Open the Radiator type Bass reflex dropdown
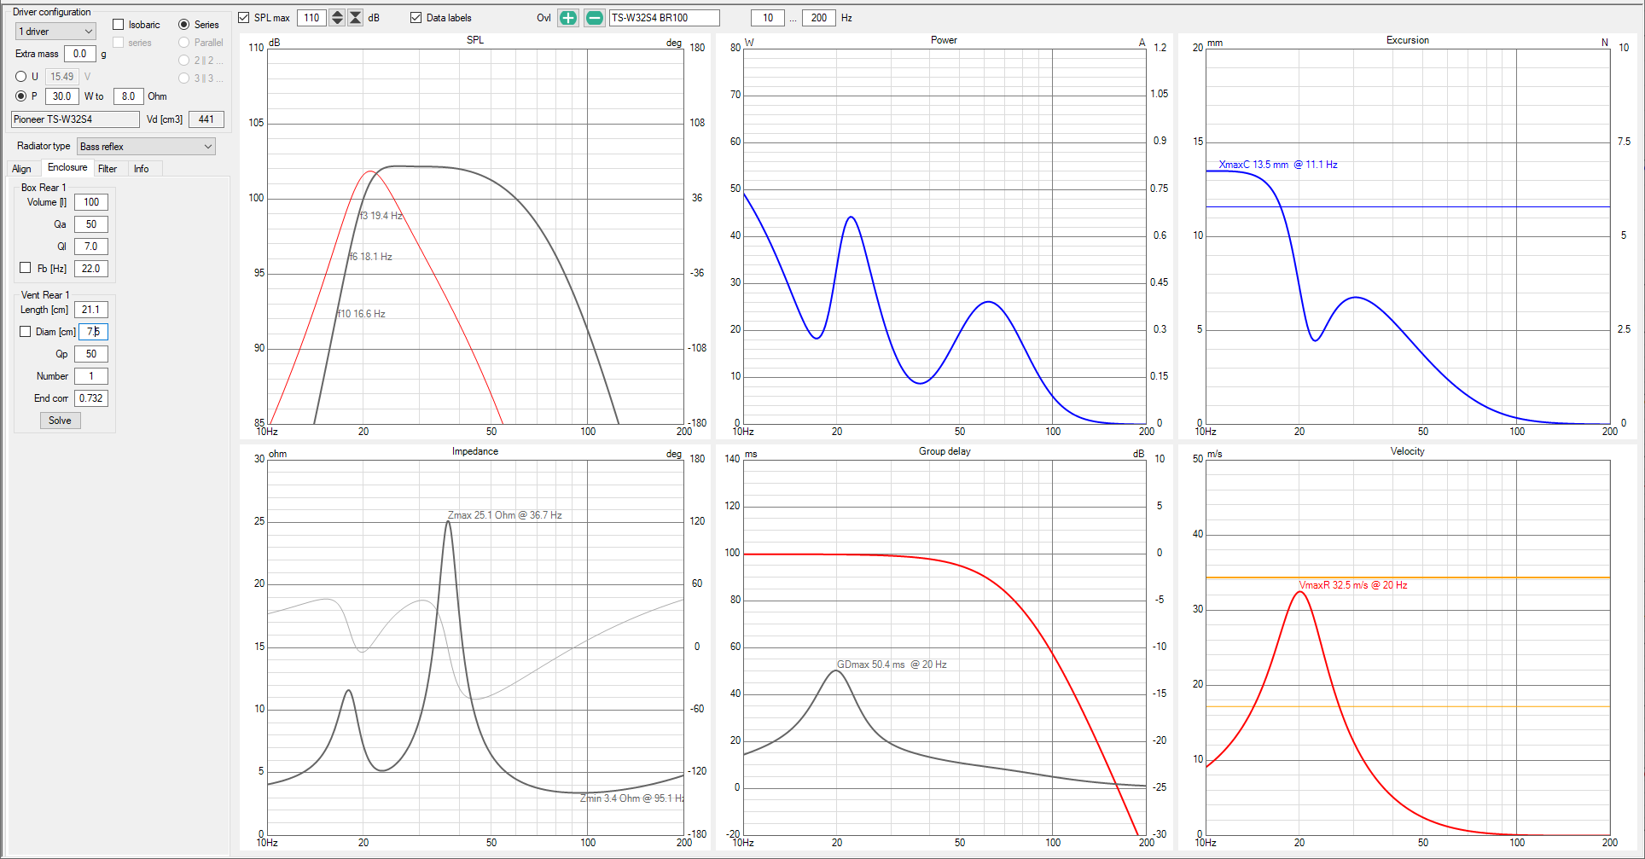 [146, 147]
